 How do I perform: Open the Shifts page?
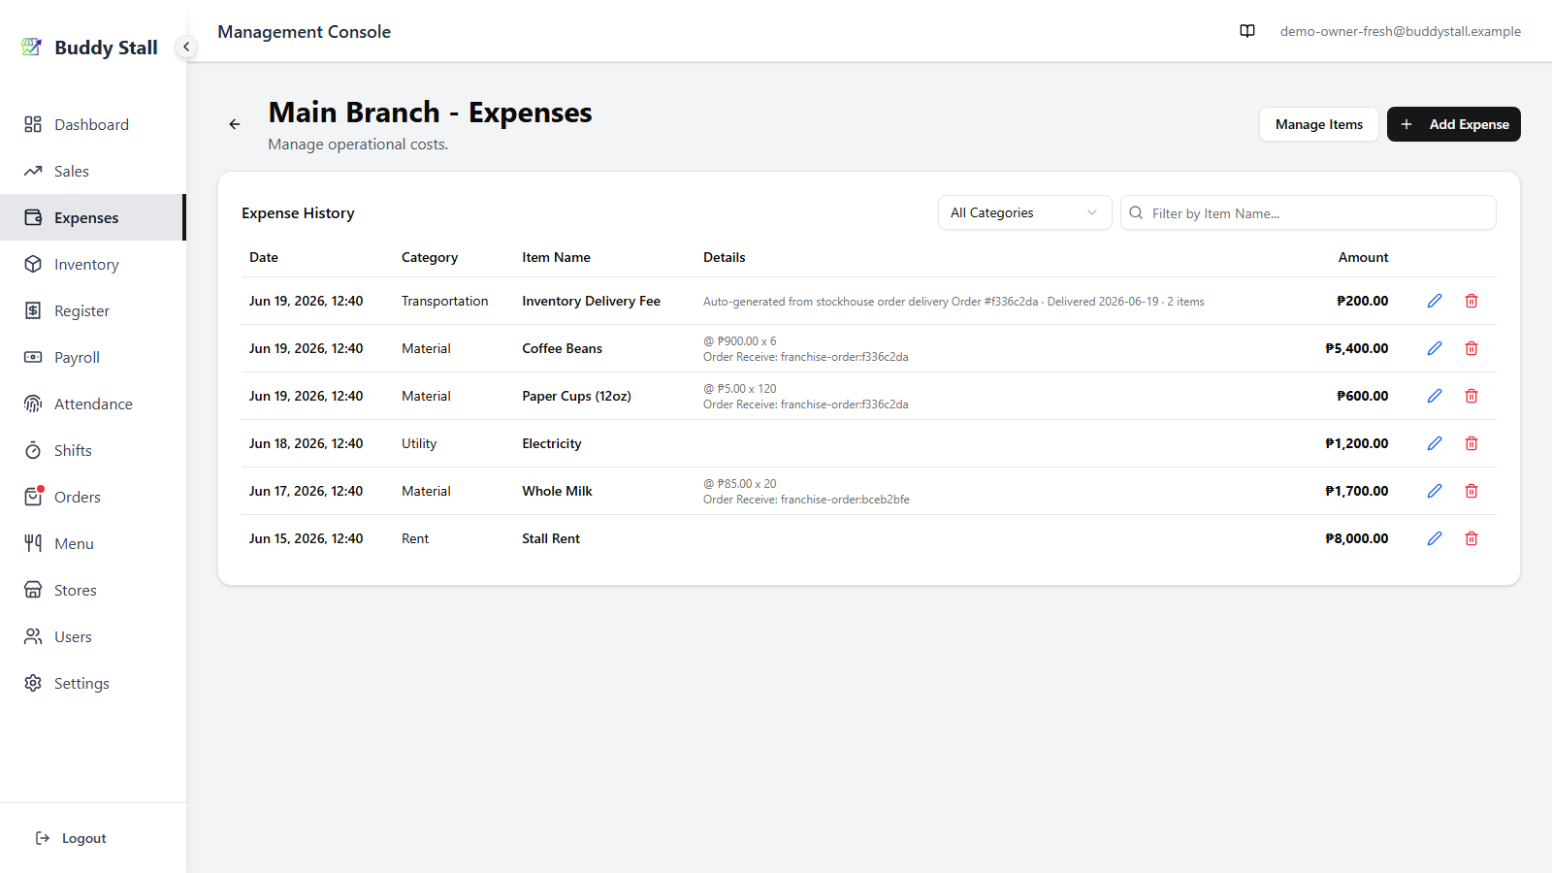point(92,450)
